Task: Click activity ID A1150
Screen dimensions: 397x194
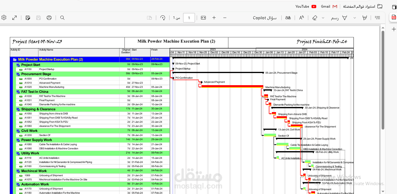Action: click(28, 69)
